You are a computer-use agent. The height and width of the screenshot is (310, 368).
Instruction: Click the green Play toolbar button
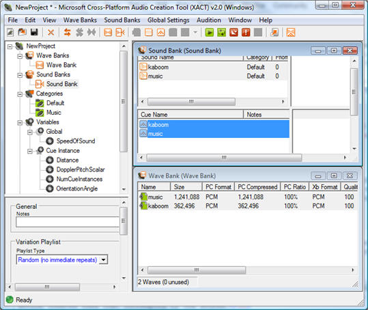[210, 32]
